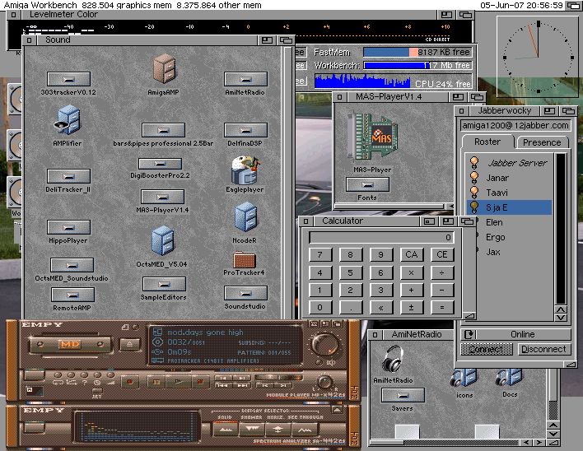
Task: Open the Fonts drawer in MAS-Player window
Action: pos(367,184)
